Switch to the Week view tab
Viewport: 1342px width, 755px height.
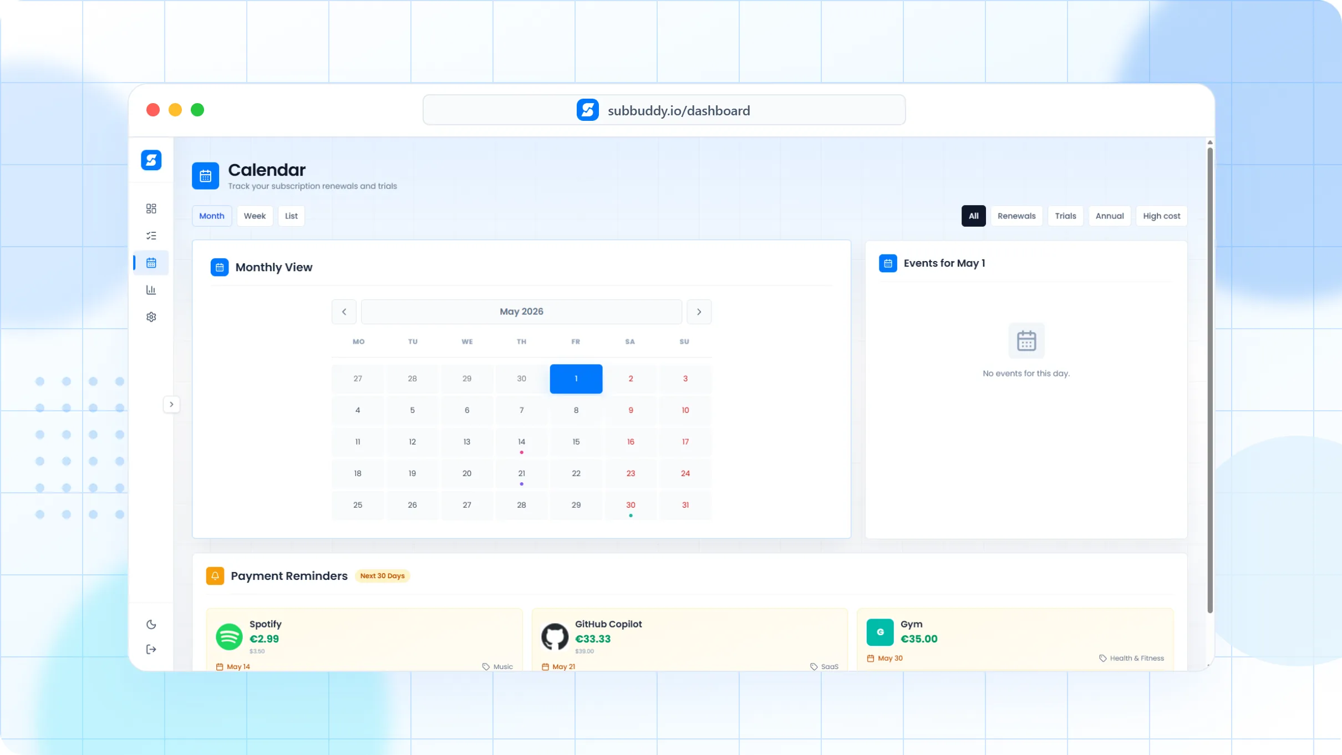click(x=255, y=216)
